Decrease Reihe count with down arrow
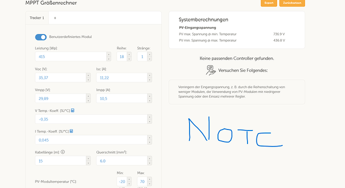345x188 pixels. (129, 59)
